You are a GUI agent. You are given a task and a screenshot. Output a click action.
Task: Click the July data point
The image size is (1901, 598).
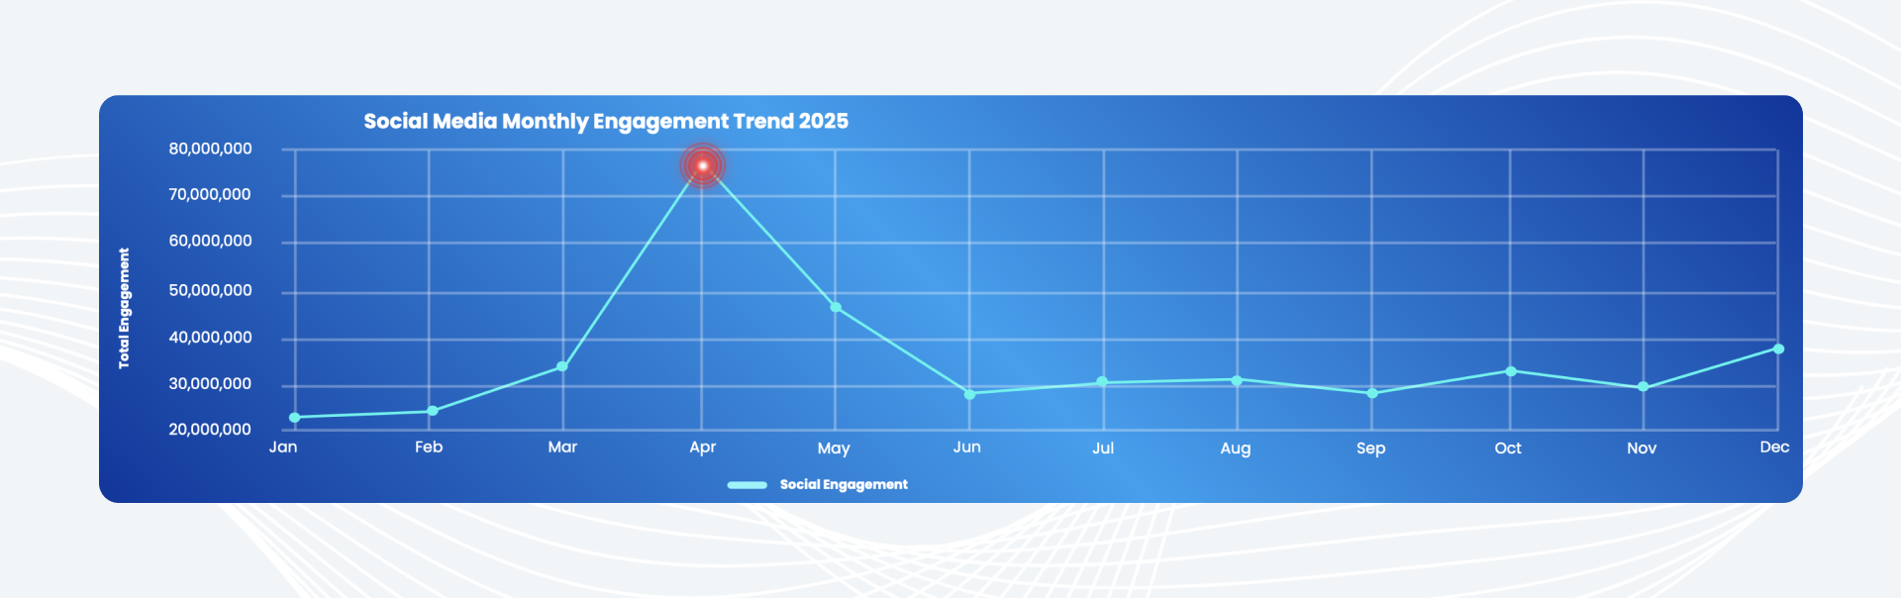click(1103, 382)
